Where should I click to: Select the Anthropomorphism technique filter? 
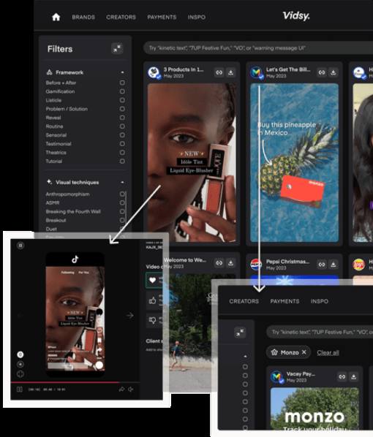pyautogui.click(x=122, y=194)
